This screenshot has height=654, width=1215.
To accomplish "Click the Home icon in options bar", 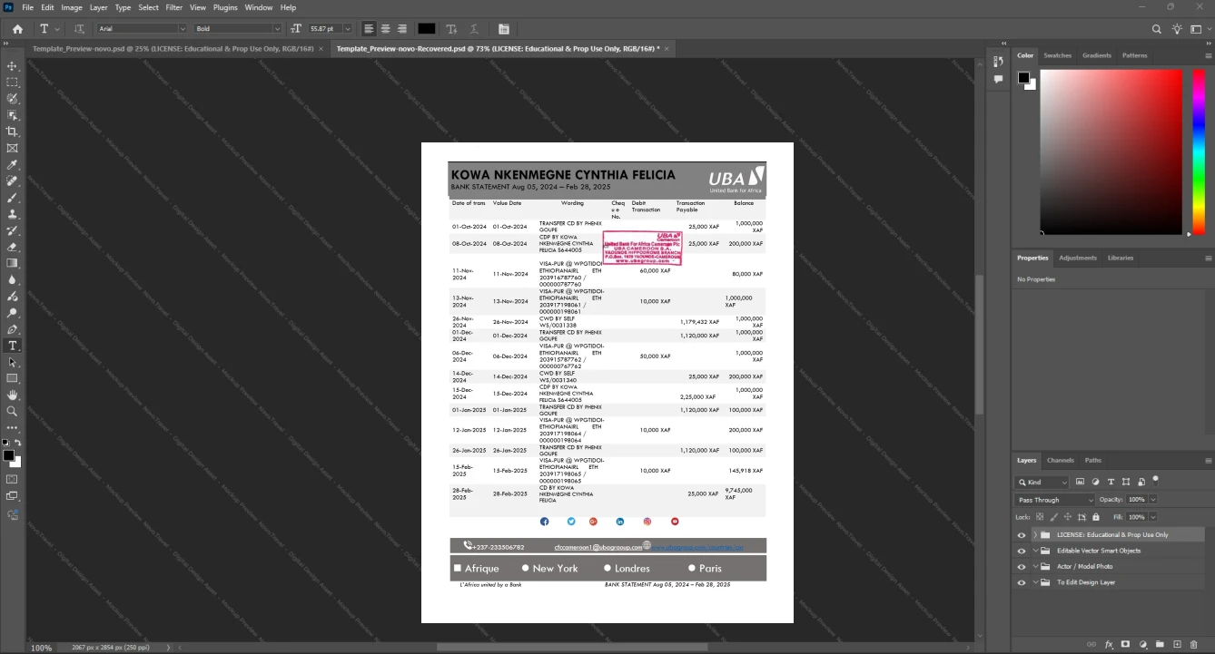I will pos(17,29).
